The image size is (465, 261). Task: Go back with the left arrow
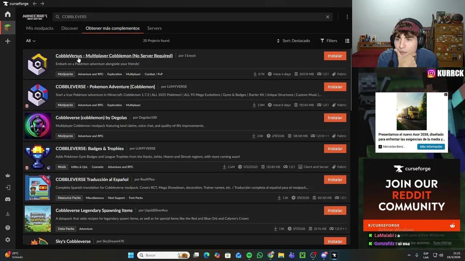(x=35, y=4)
